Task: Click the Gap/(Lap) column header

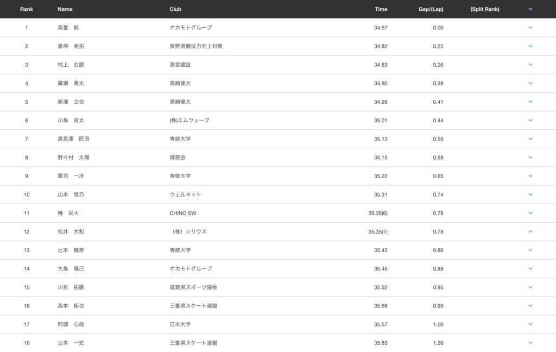Action: coord(431,9)
